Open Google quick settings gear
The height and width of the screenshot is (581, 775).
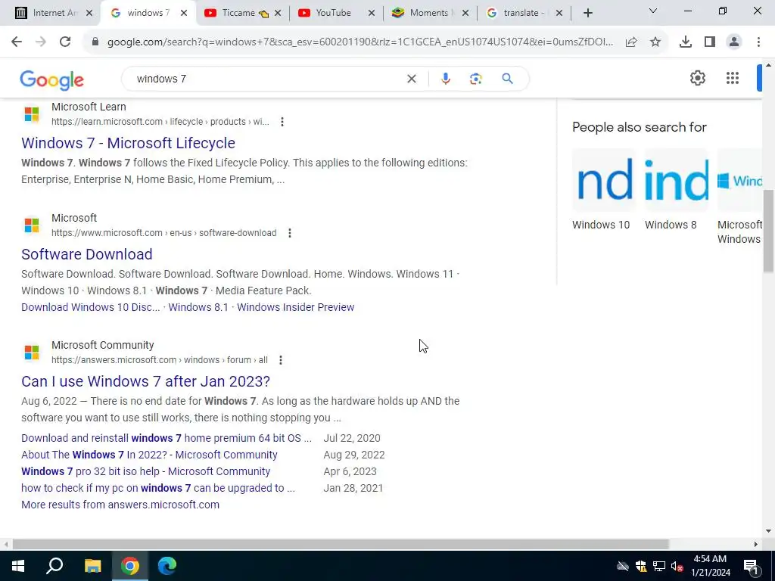697,78
